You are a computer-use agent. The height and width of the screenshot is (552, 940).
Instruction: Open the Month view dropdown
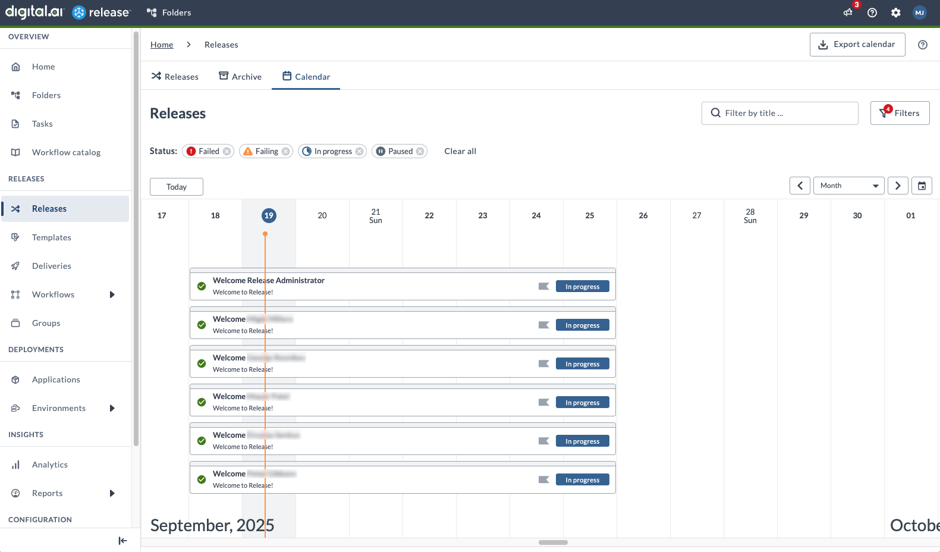click(x=848, y=186)
